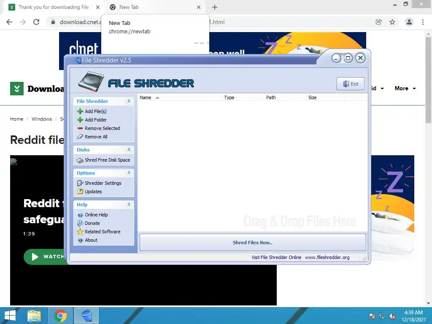Screen dimensions: 432x324
Task: Open File Explorer from the taskbar
Action: pyautogui.click(x=34, y=316)
